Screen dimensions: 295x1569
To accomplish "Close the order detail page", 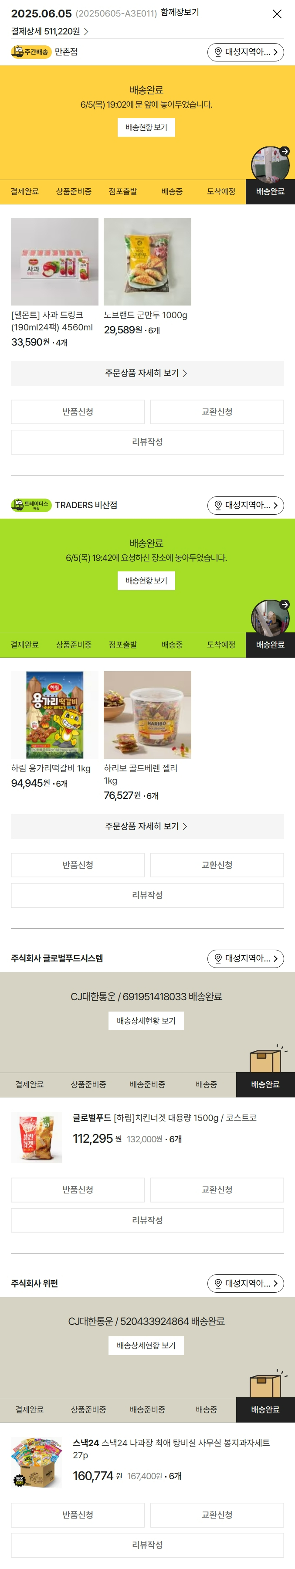I will coord(277,14).
